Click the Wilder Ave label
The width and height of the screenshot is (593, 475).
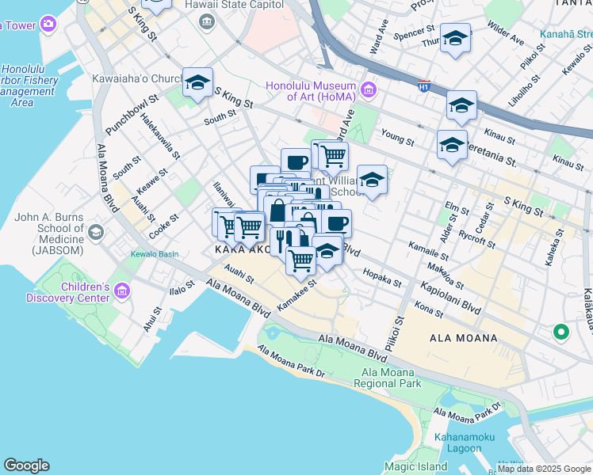(506, 33)
